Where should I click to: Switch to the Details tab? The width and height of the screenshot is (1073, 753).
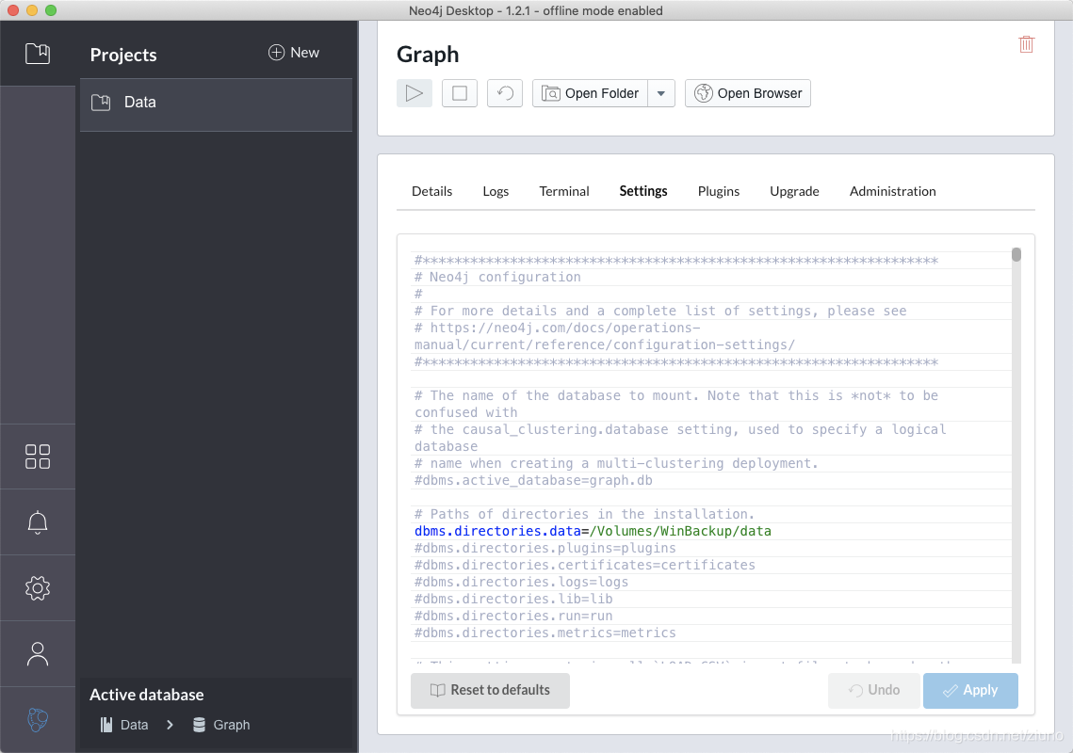(431, 191)
